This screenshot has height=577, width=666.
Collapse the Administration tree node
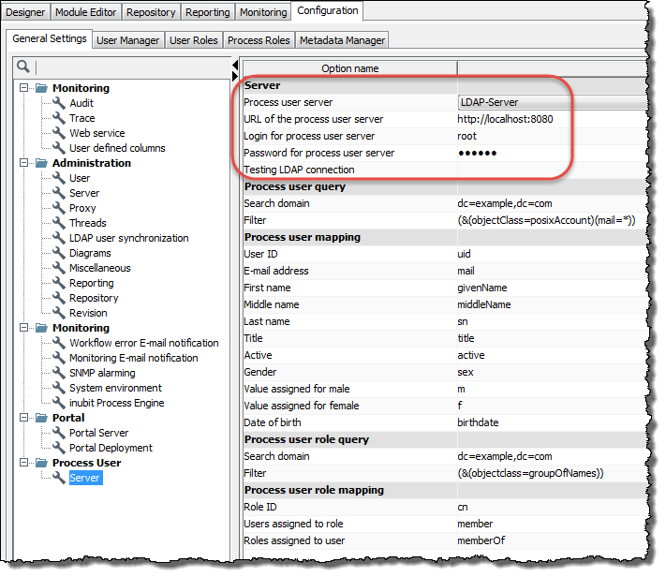tap(23, 163)
